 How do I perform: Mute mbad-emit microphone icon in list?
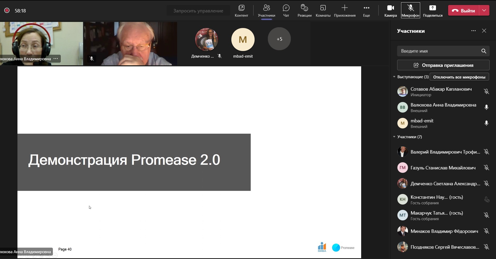(x=486, y=123)
